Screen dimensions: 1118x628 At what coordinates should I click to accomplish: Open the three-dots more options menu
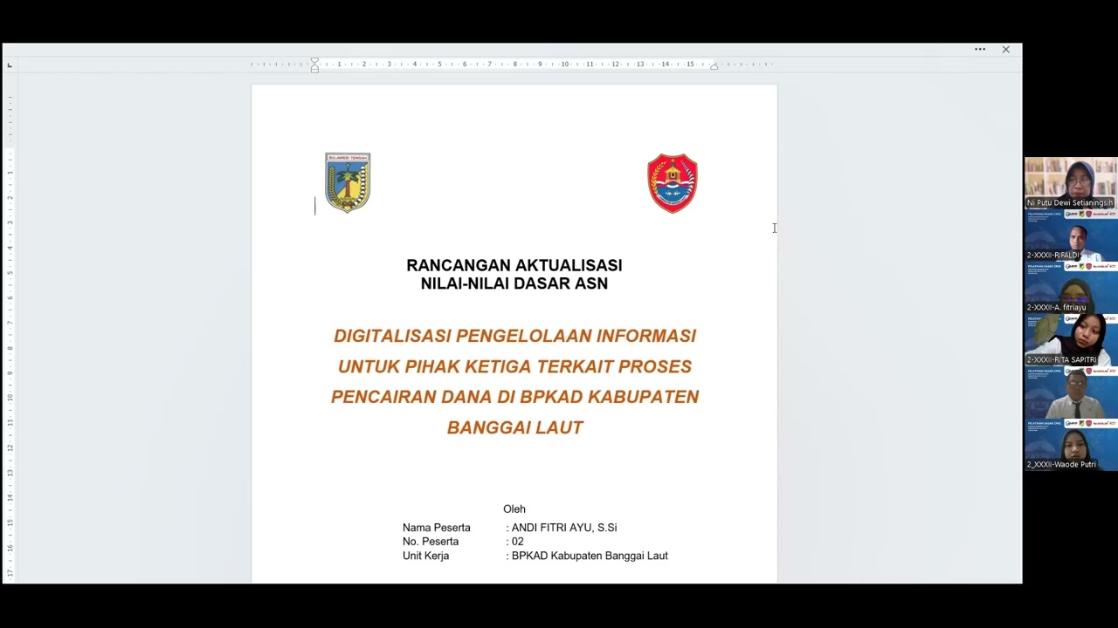click(x=980, y=50)
